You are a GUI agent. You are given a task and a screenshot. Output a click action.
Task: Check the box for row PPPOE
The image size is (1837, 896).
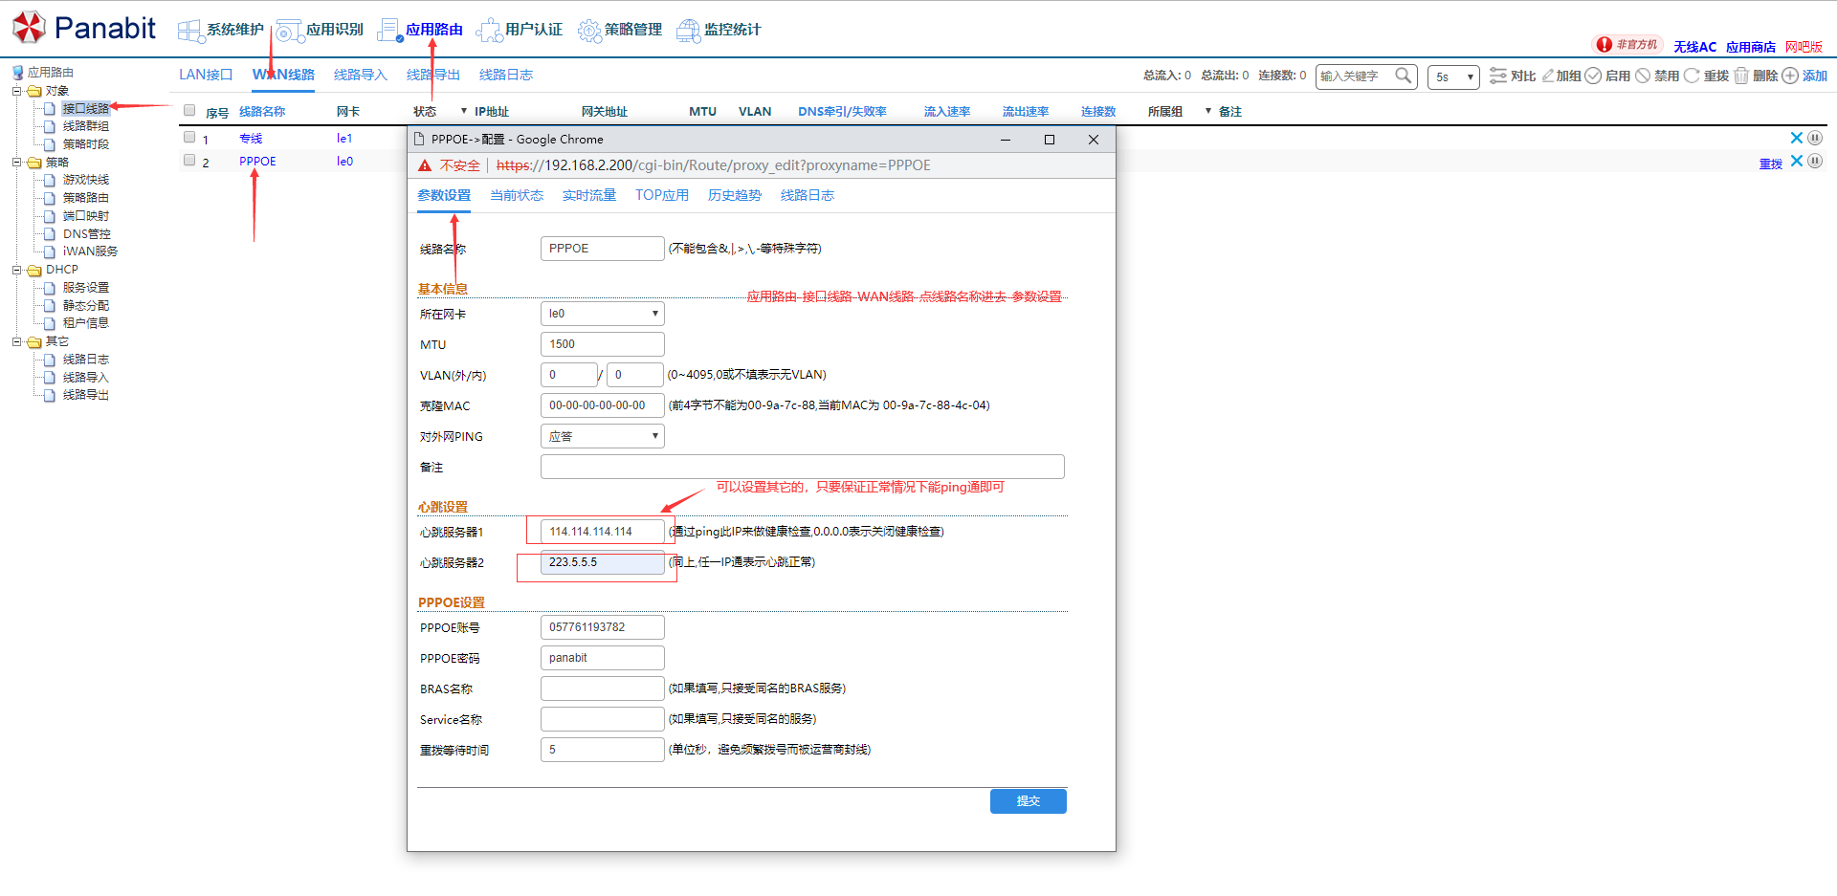click(189, 160)
